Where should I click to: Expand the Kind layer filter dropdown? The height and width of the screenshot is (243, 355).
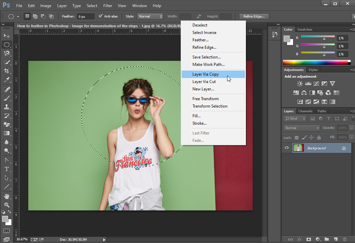click(295, 119)
